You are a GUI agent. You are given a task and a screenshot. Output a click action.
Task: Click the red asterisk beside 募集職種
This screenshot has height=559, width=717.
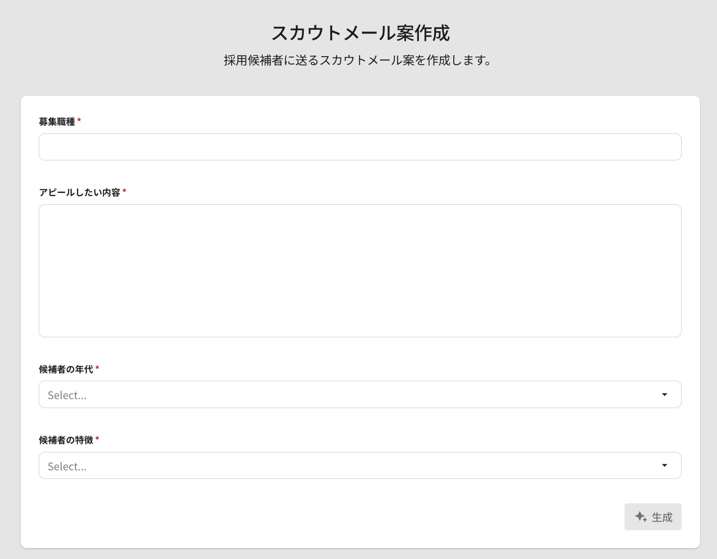point(79,121)
